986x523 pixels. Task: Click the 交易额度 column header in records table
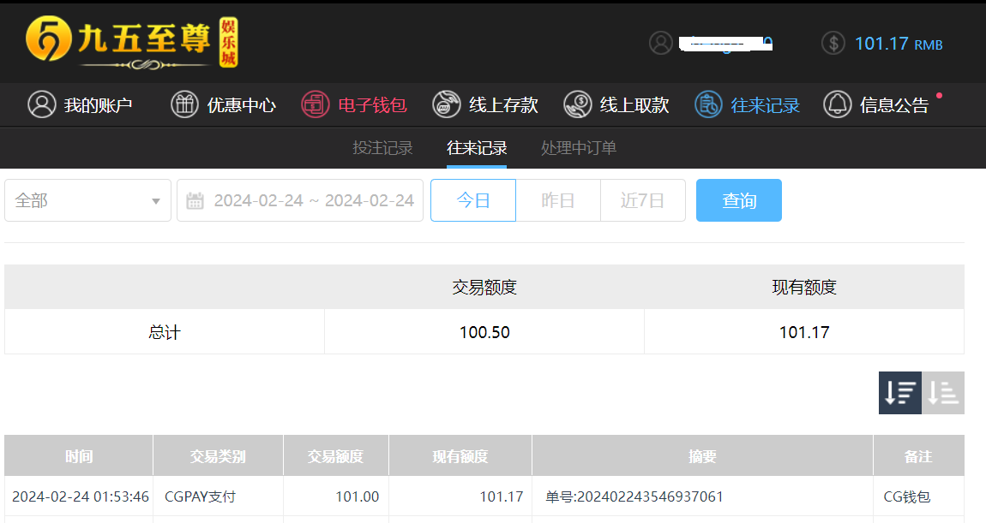click(x=336, y=456)
